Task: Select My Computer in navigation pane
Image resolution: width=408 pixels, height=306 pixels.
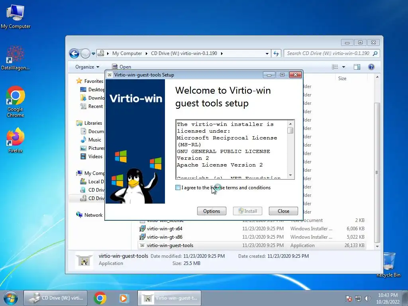Action: tap(90, 173)
